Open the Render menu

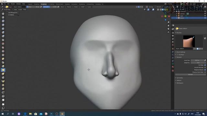pyautogui.click(x=13, y=4)
